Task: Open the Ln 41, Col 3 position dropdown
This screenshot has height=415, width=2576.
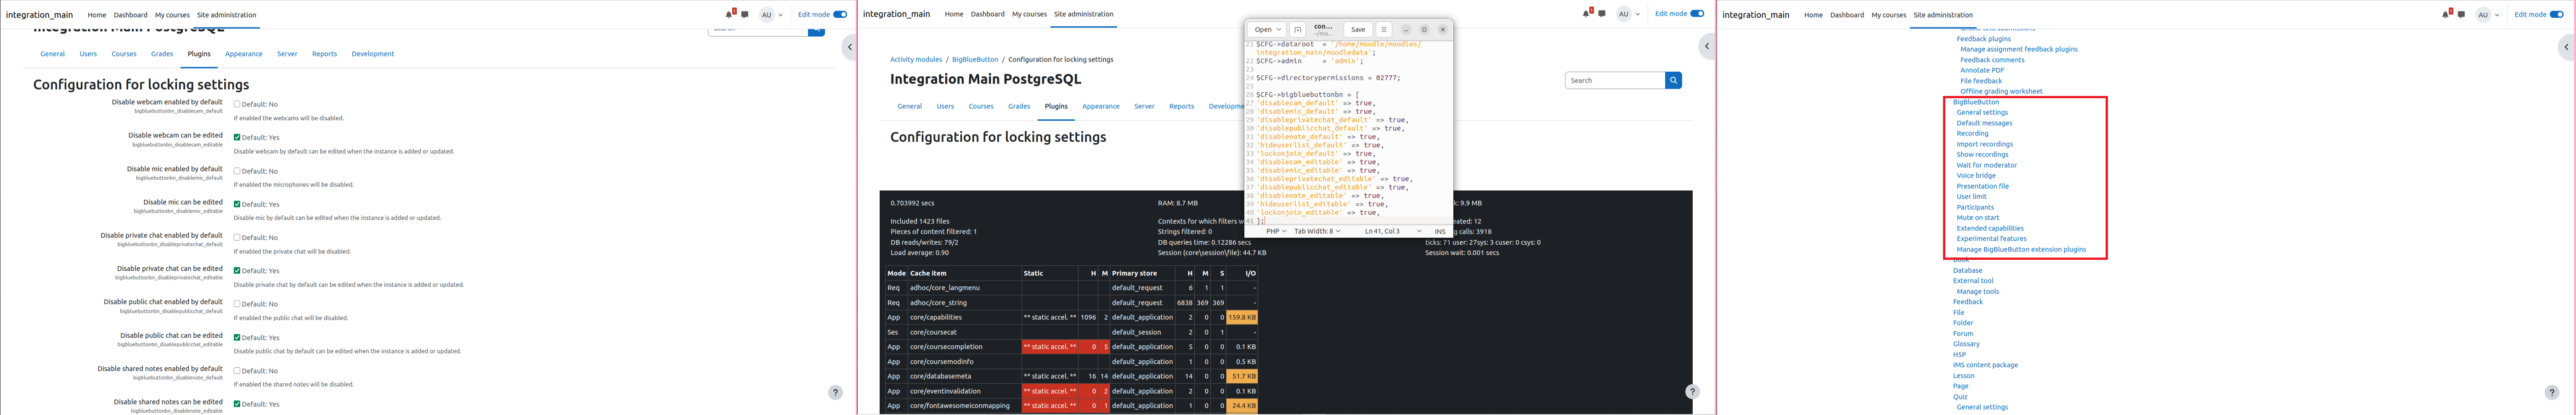Action: point(1393,231)
